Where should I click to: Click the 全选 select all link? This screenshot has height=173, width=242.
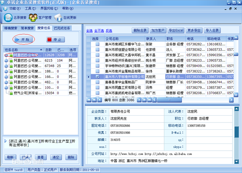coord(89,31)
